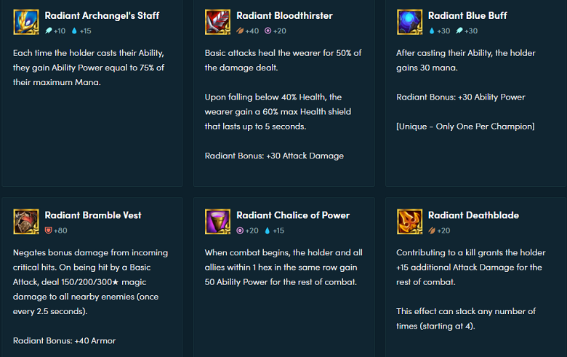Click the Radiant Deathblade item icon
567x357 pixels.
point(409,222)
